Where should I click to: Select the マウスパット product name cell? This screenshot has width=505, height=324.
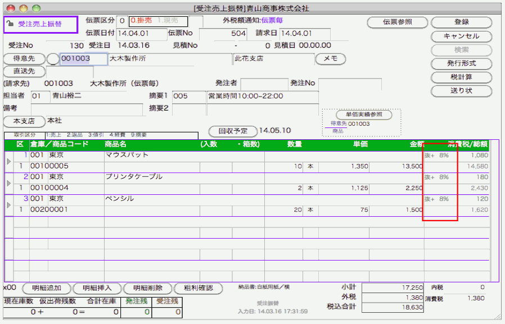184,156
